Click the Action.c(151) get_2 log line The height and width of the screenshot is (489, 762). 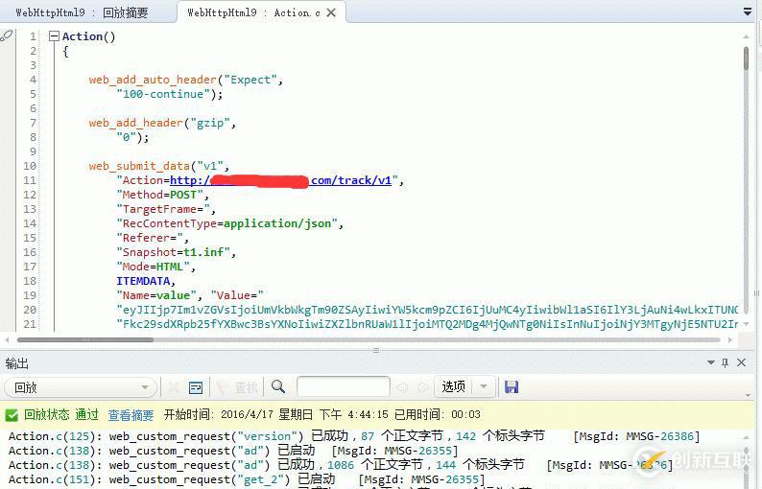pyautogui.click(x=247, y=479)
